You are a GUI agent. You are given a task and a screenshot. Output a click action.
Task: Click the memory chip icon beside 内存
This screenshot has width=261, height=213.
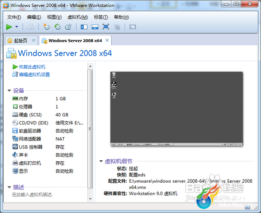tap(15, 99)
